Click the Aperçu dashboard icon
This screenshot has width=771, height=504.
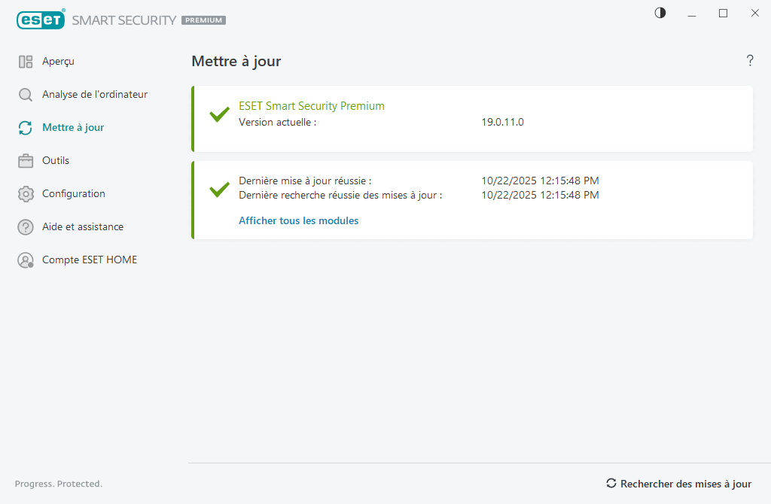click(x=26, y=62)
